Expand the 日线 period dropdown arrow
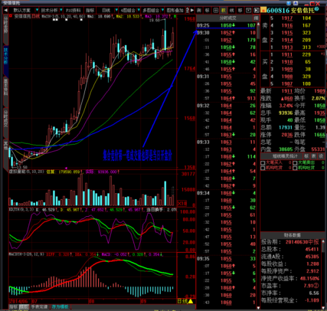Image resolution: width=327 pixels, height=311 pixels. coord(116,10)
